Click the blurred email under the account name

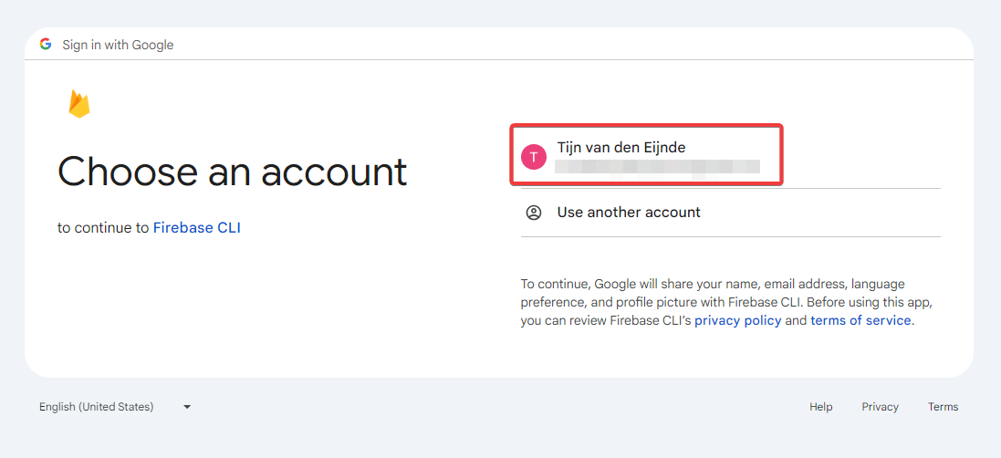click(x=657, y=166)
